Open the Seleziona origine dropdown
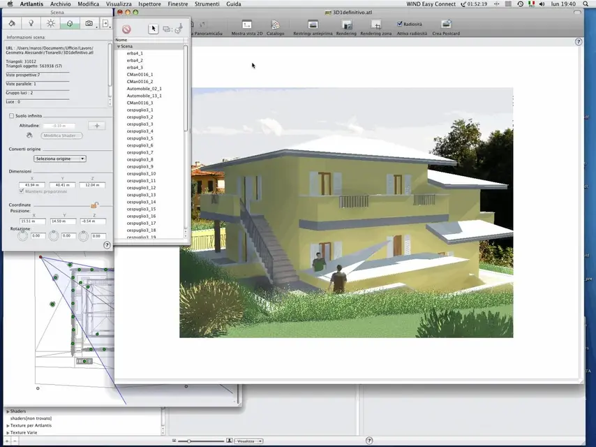The height and width of the screenshot is (447, 596). point(59,159)
